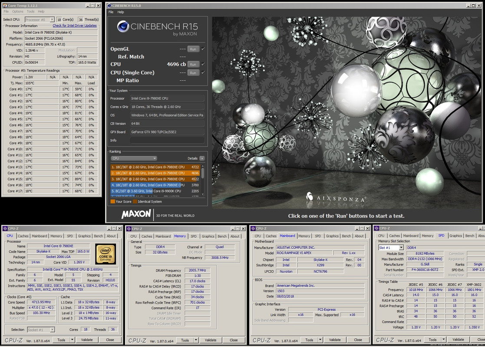
Task: Click Close in CPU-Z Mainboard window
Action: coord(358,340)
